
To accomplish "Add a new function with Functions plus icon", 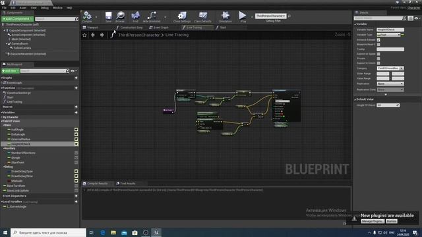I will click(x=76, y=88).
